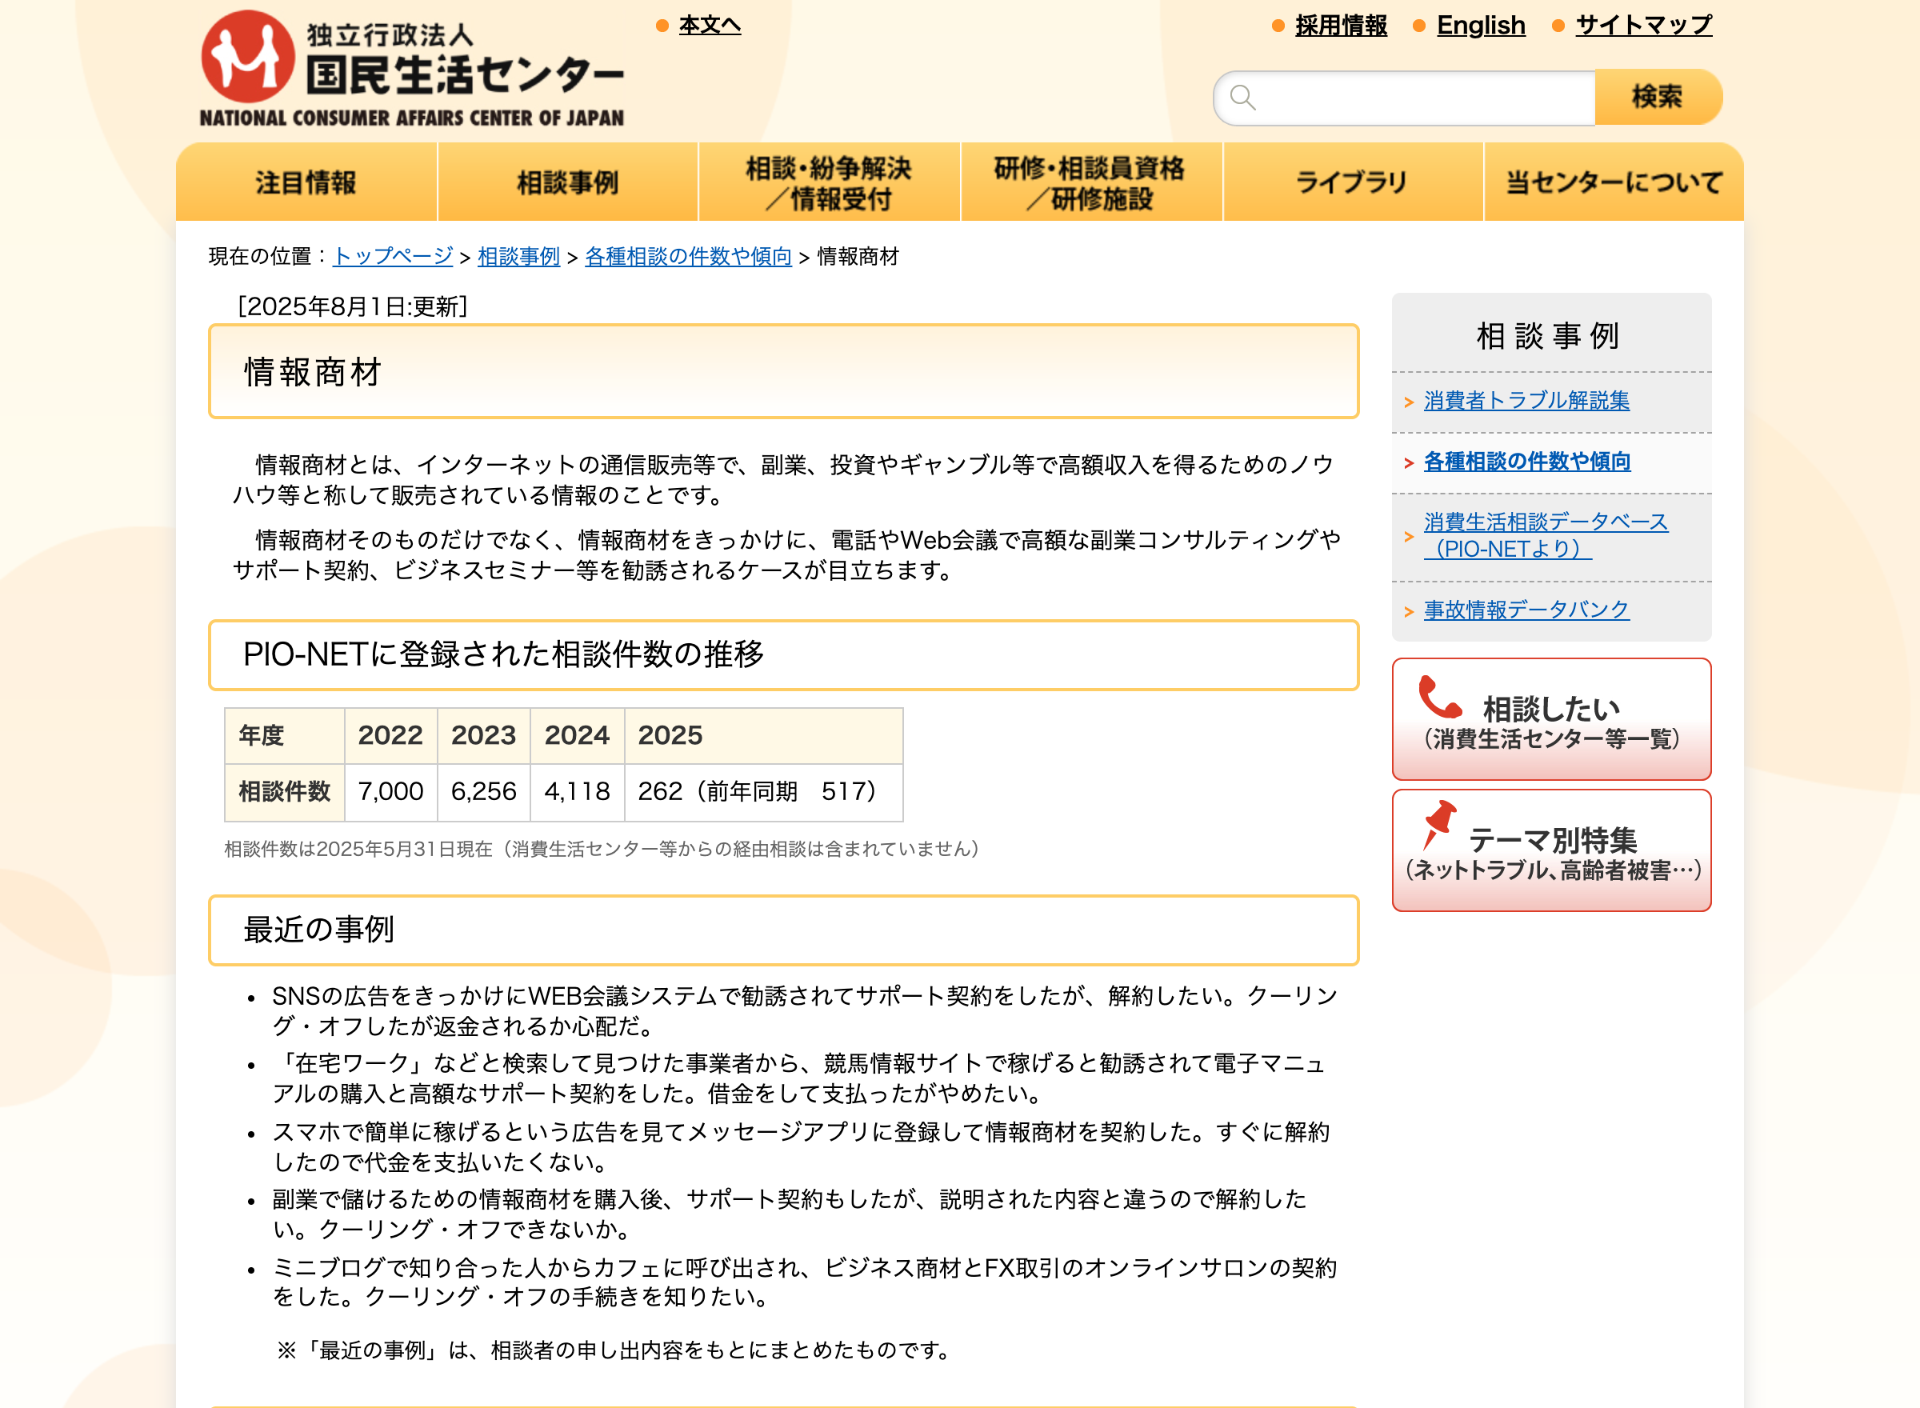This screenshot has height=1408, width=1920.
Task: Click the case item starting スマホで簡単に稼げる
Action: coord(801,1147)
